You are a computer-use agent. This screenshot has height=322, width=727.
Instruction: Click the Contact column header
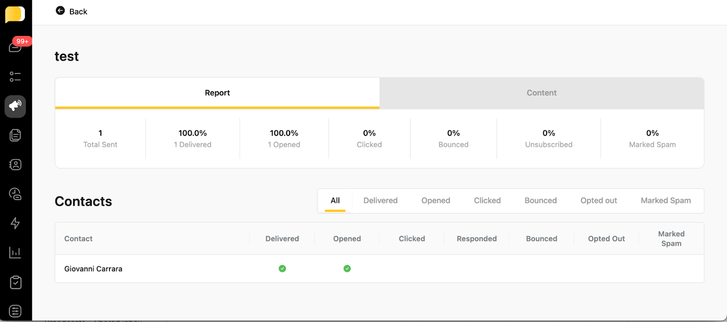pyautogui.click(x=78, y=238)
